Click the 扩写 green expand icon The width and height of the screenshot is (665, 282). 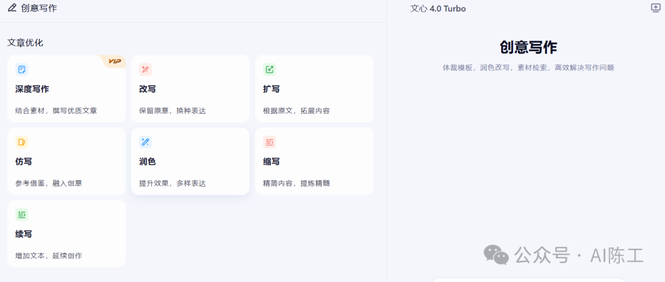269,70
